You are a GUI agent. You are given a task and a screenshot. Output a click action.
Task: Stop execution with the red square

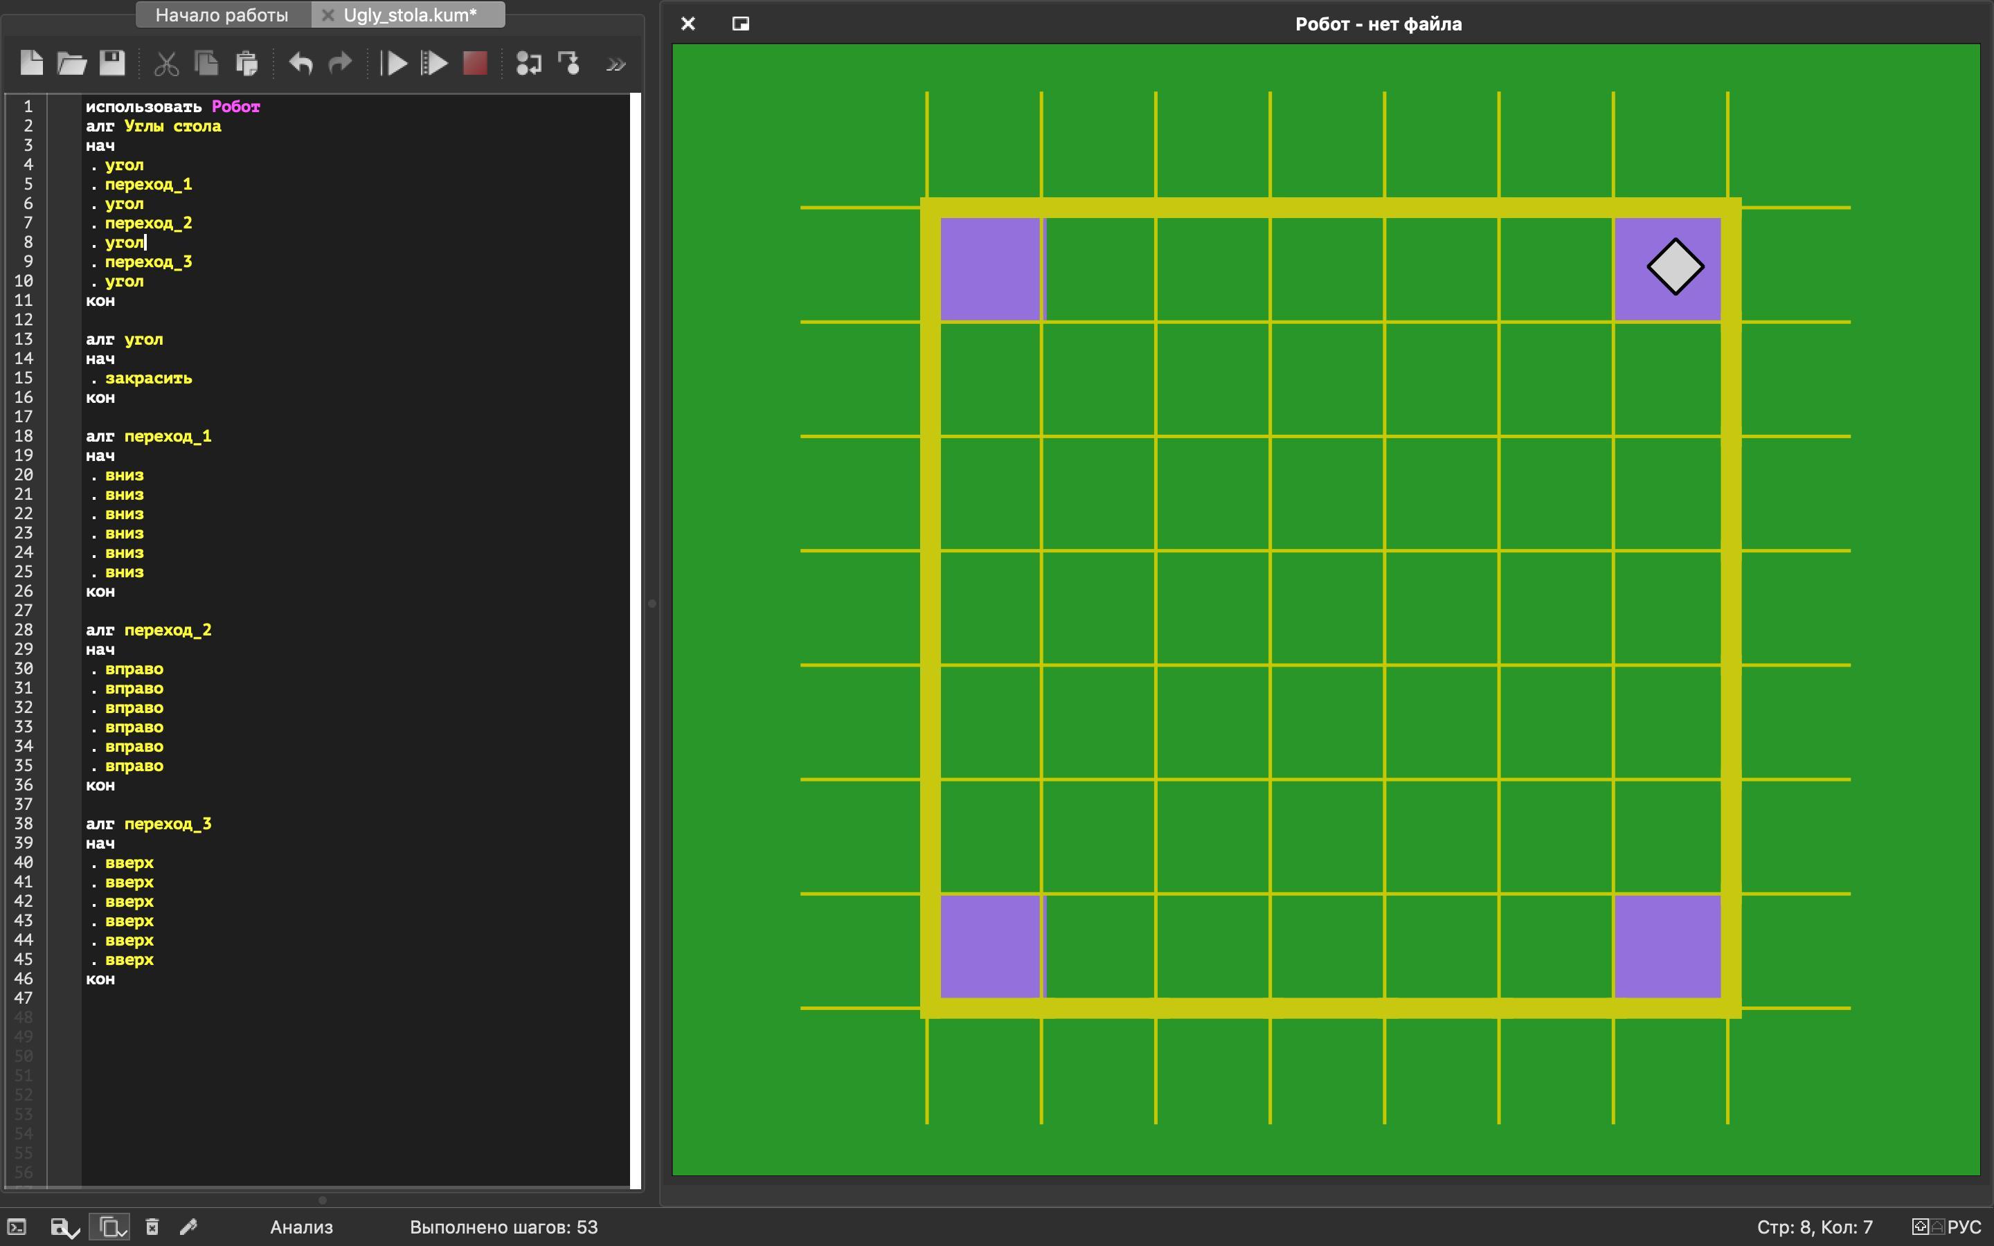[x=474, y=64]
